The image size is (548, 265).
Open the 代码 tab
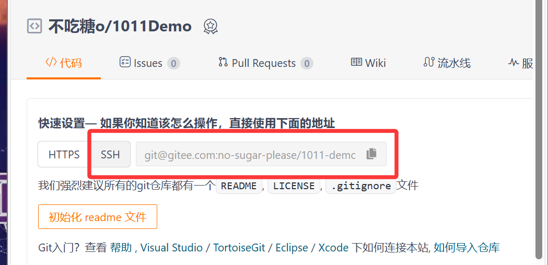tap(64, 63)
